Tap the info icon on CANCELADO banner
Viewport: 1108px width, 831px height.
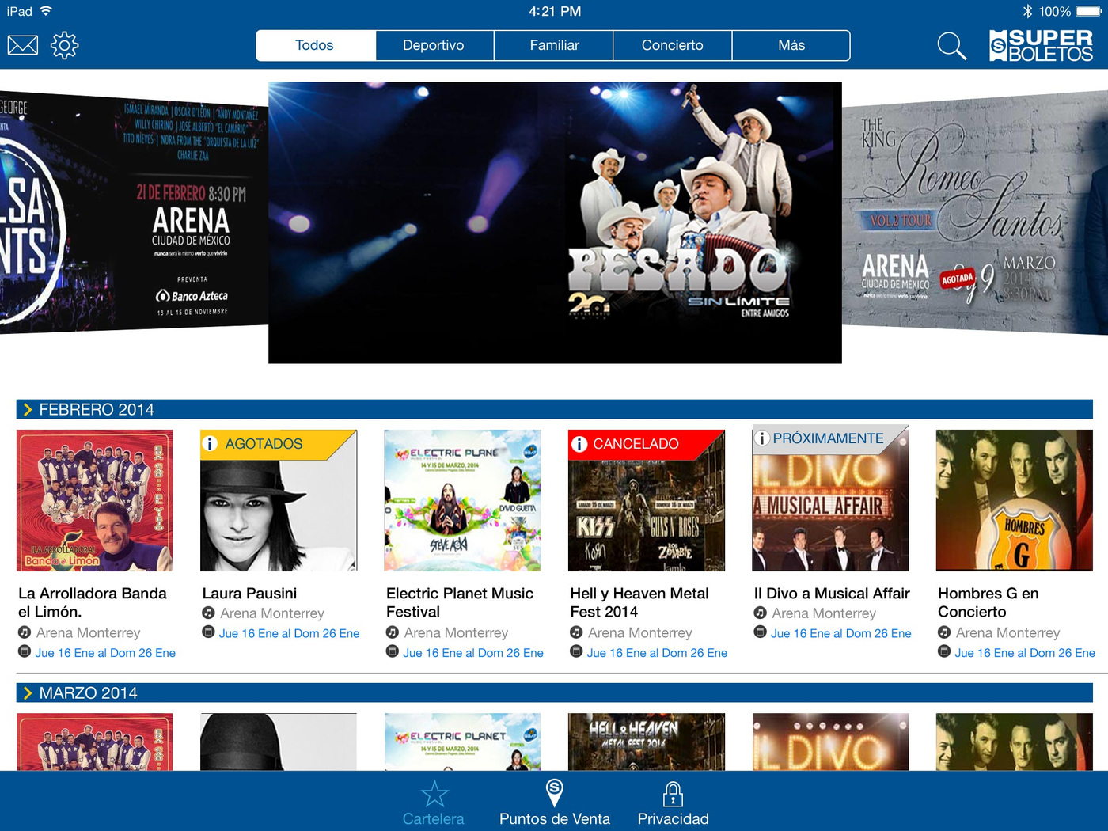pos(579,444)
